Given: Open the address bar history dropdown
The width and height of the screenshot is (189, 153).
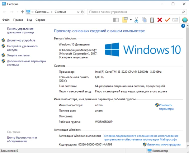Looking at the screenshot, I should point(78,12).
